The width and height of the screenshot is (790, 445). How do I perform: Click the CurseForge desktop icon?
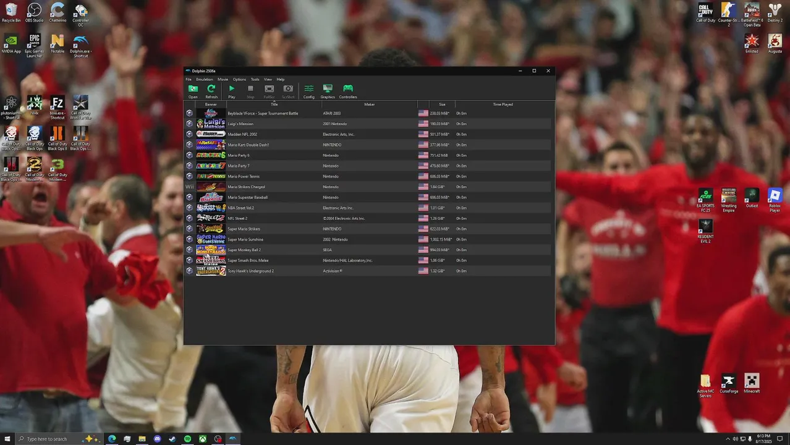click(x=729, y=384)
